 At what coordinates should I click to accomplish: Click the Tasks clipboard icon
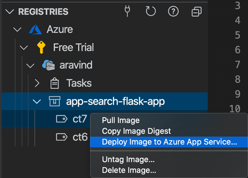55,83
